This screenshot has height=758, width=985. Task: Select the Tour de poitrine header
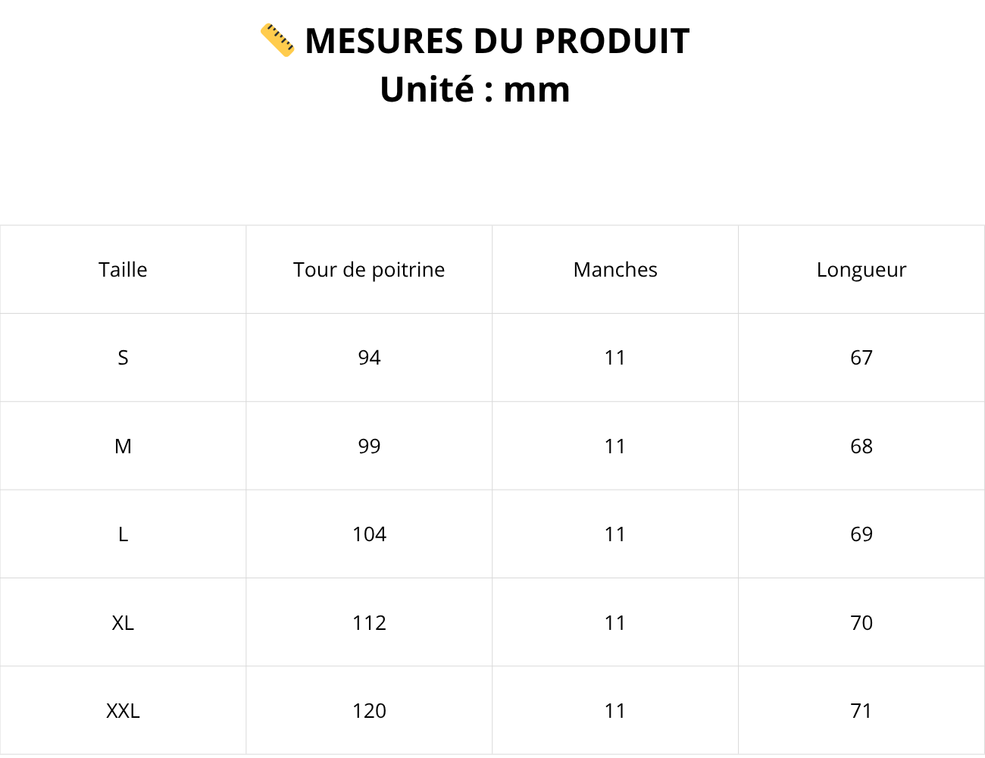point(369,270)
